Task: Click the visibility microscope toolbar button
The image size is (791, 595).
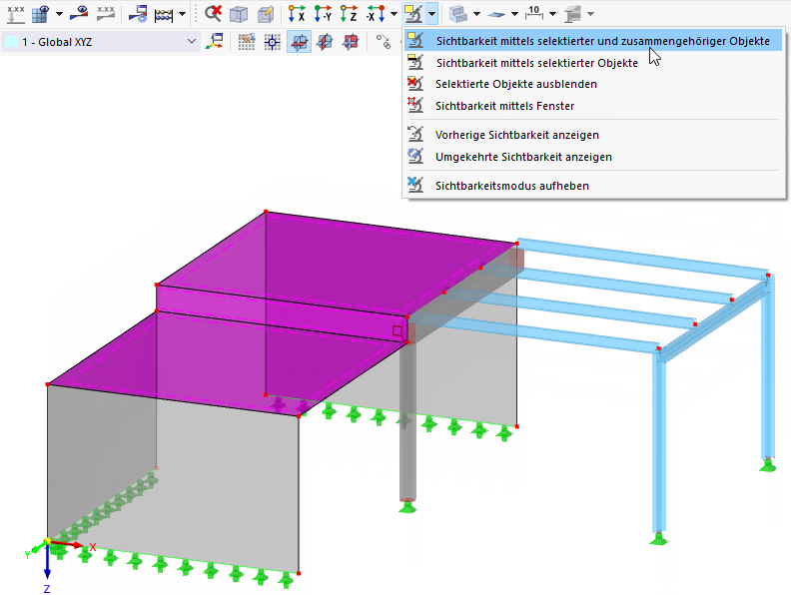Action: 413,14
